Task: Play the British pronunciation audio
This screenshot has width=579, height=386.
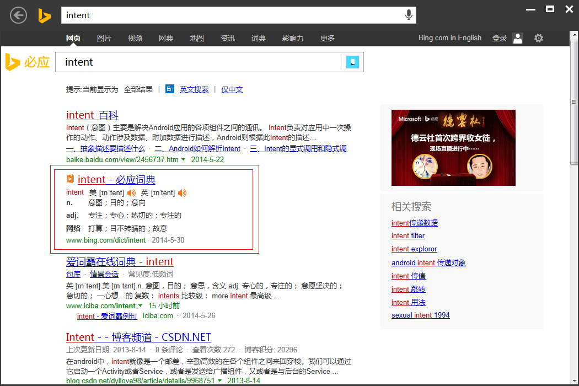Action: [x=182, y=193]
